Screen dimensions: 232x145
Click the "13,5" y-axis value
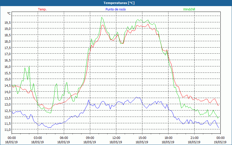pos(8,98)
